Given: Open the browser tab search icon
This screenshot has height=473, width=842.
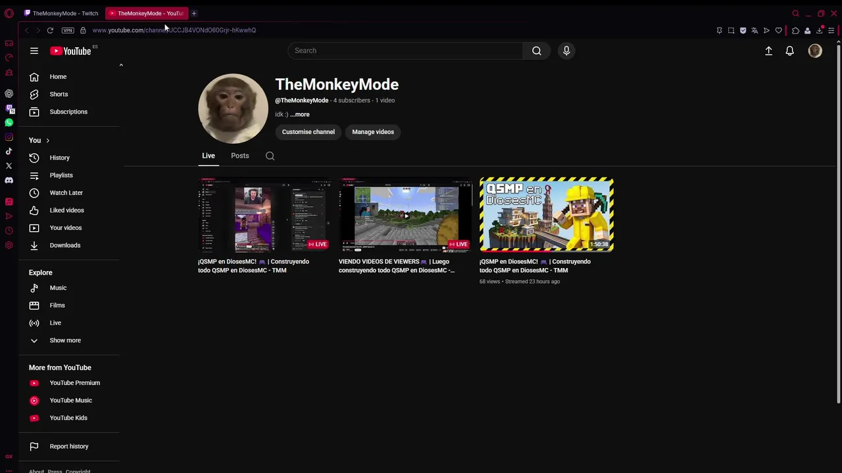Looking at the screenshot, I should click(795, 13).
